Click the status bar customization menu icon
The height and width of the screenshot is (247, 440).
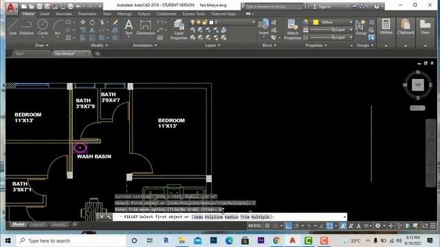pos(433,226)
